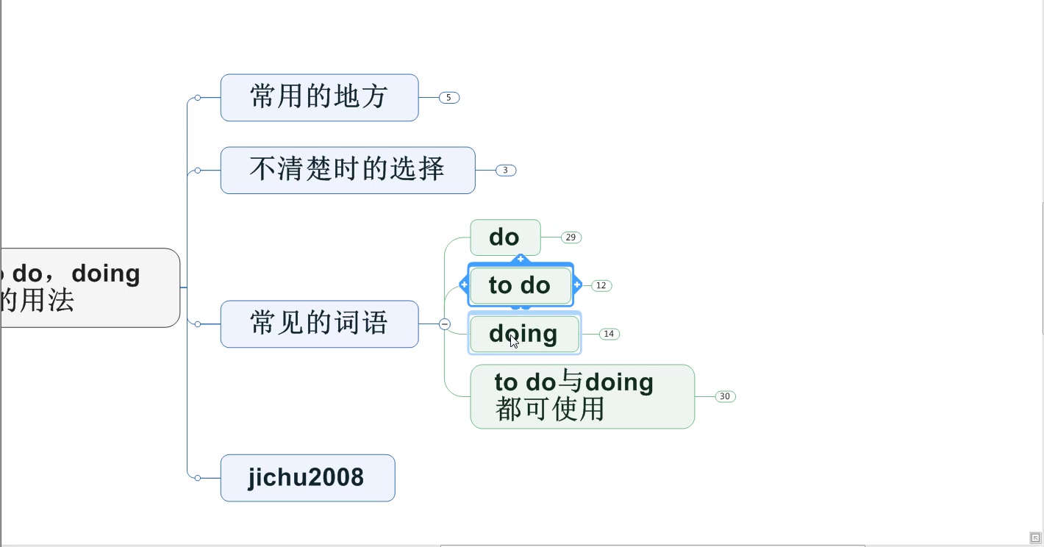Add a sibling before to do via left plus

464,285
